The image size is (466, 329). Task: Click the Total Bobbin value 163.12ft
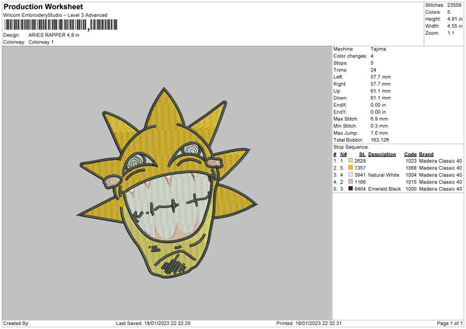tap(380, 140)
